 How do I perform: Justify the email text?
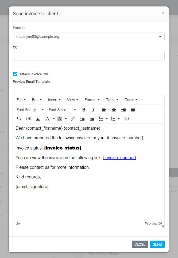133,110
